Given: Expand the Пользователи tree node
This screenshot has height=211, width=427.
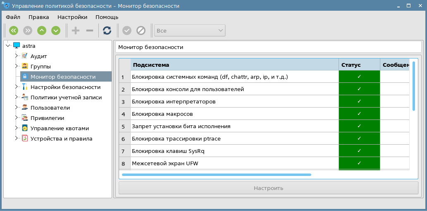Looking at the screenshot, I should click(17, 108).
